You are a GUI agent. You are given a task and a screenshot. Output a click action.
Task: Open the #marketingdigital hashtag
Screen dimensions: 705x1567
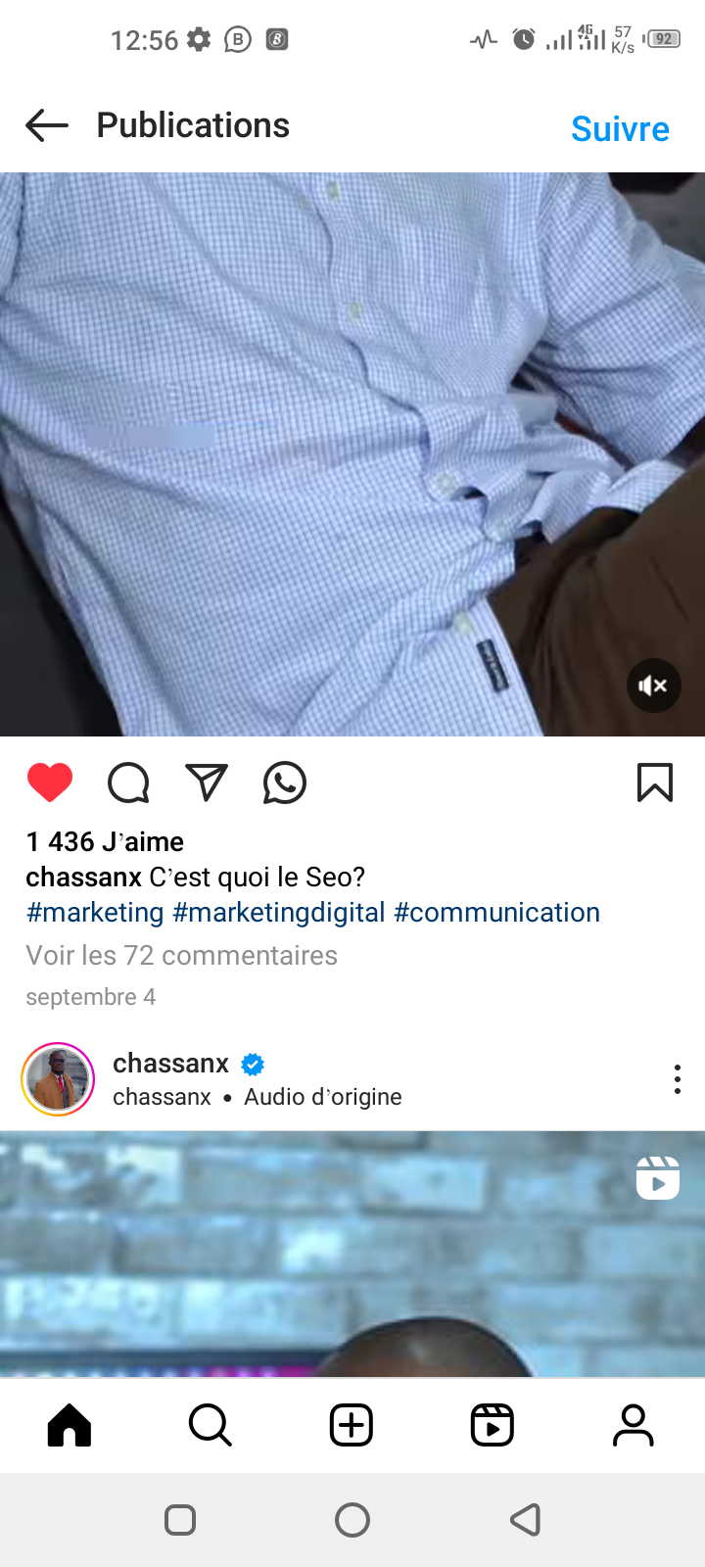coord(279,913)
